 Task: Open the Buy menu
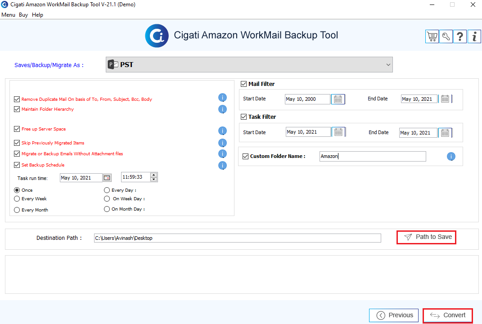point(23,15)
